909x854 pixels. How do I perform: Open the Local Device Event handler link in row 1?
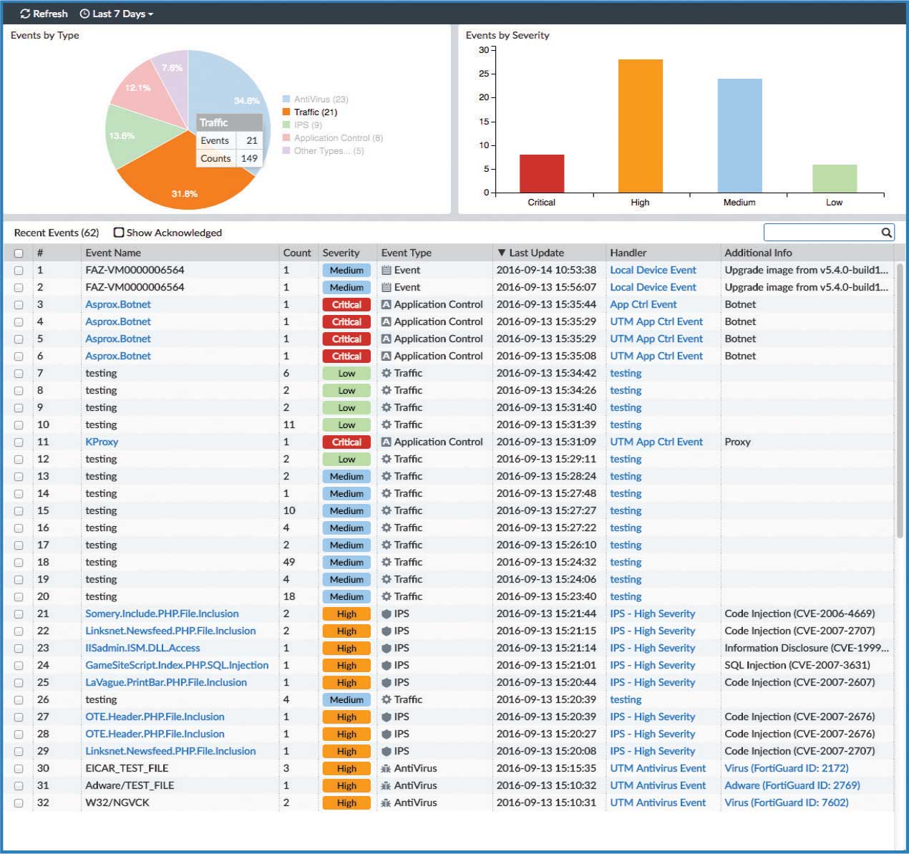(653, 271)
